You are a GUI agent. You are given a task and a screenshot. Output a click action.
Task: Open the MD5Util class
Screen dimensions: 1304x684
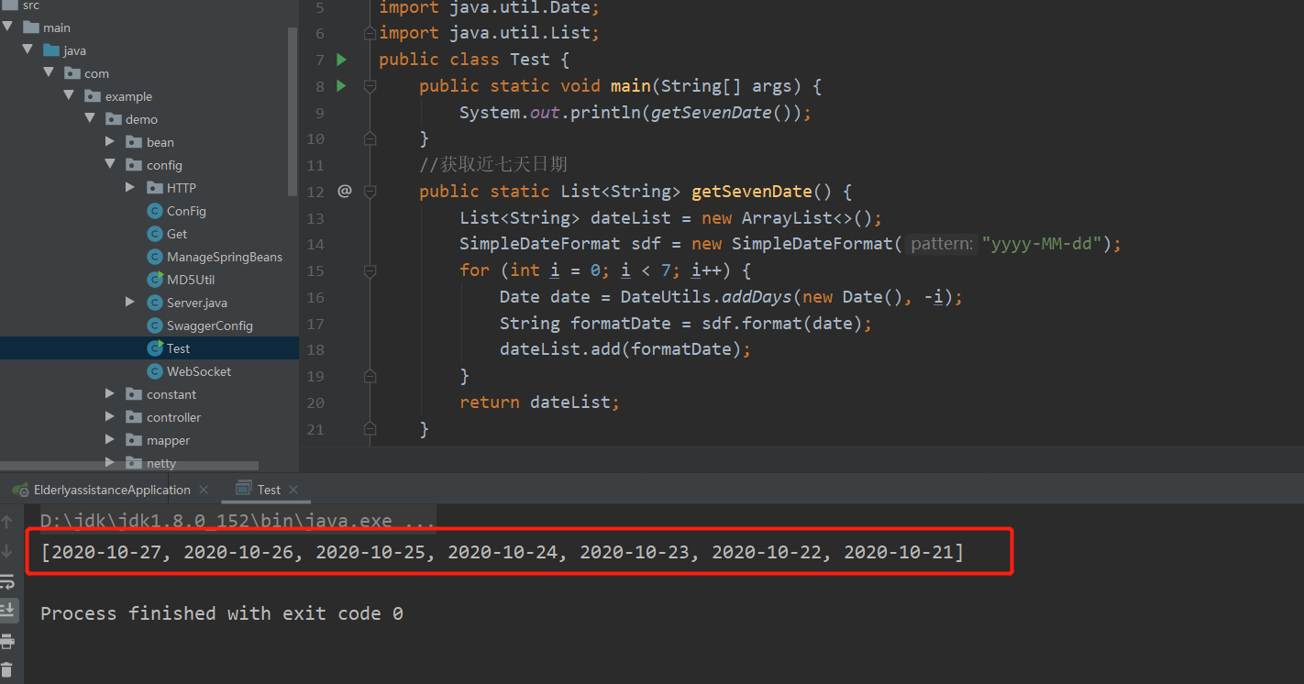click(191, 280)
